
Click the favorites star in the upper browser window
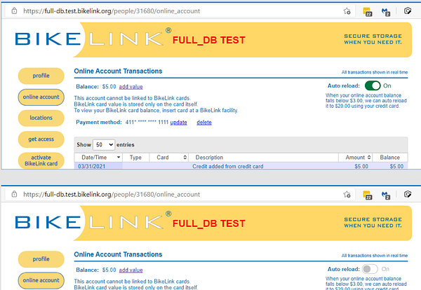[347, 11]
